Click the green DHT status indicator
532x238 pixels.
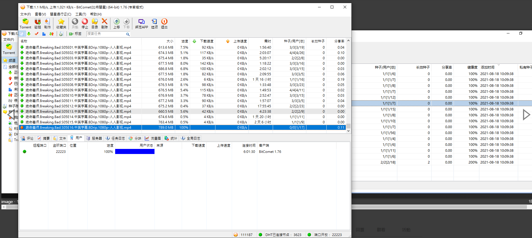tap(260, 235)
